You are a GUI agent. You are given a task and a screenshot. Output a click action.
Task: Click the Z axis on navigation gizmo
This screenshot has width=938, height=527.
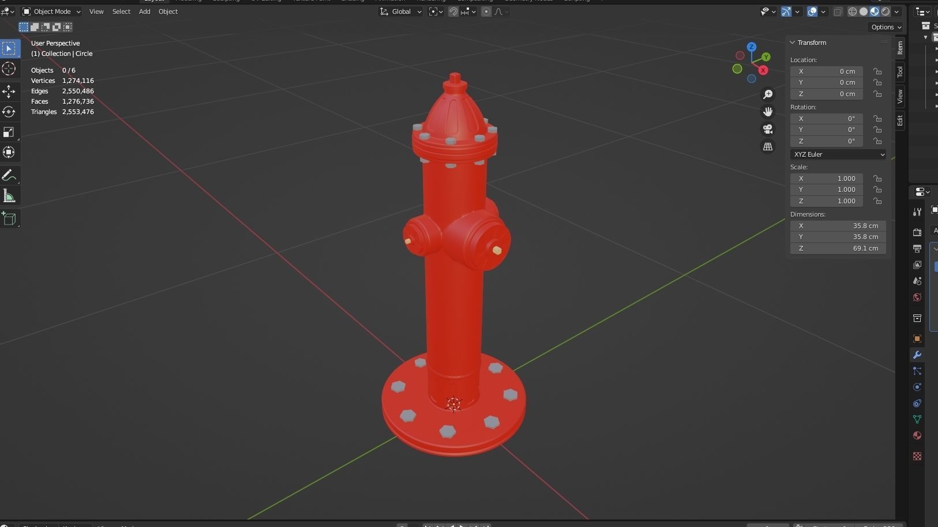[x=752, y=47]
